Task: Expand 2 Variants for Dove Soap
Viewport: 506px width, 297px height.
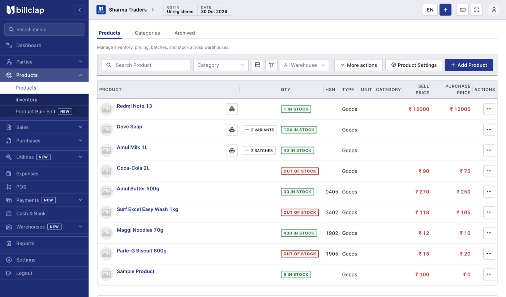Action: click(260, 130)
